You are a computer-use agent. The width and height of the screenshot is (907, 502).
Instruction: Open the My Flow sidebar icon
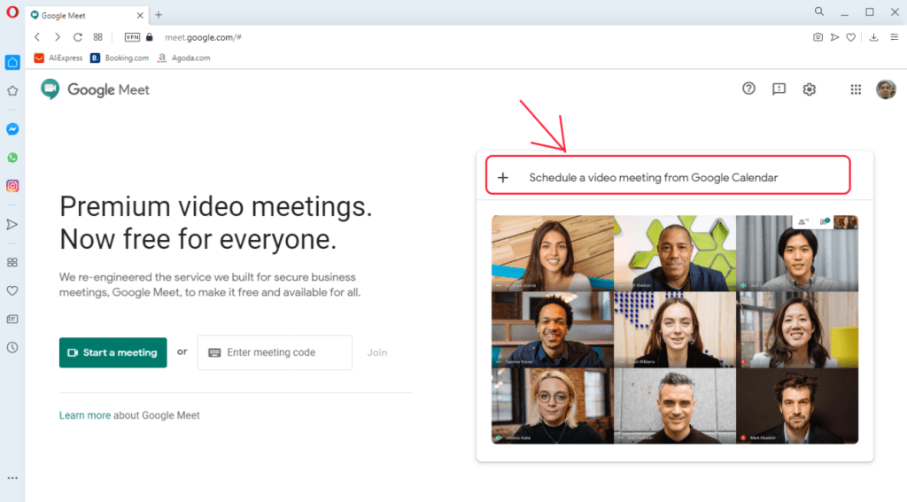(x=12, y=224)
